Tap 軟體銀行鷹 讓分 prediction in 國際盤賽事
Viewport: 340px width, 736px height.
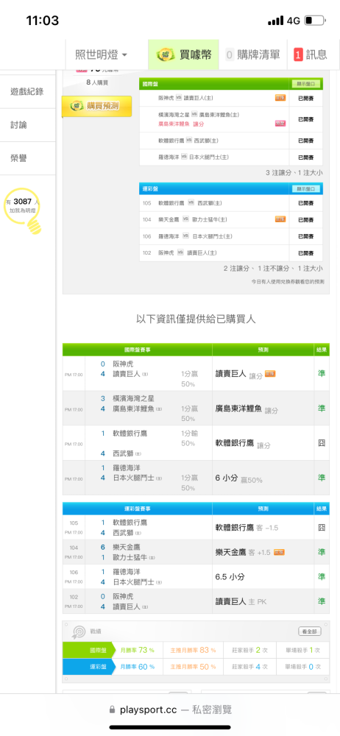point(243,443)
